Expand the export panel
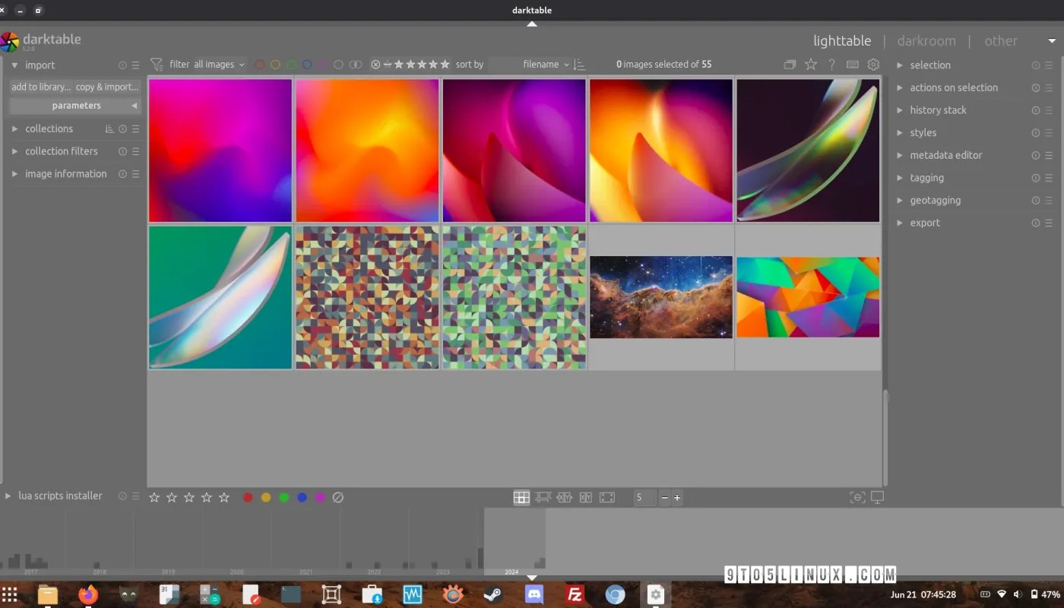 coord(925,223)
